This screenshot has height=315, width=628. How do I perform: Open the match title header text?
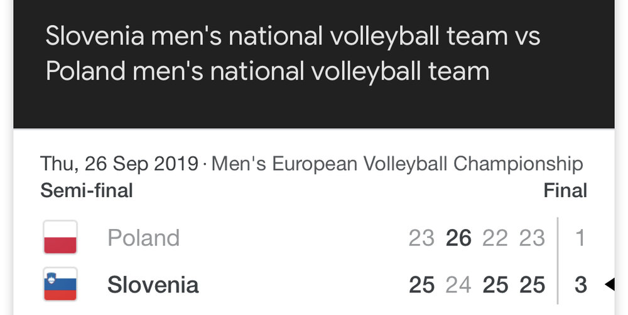[x=293, y=53]
